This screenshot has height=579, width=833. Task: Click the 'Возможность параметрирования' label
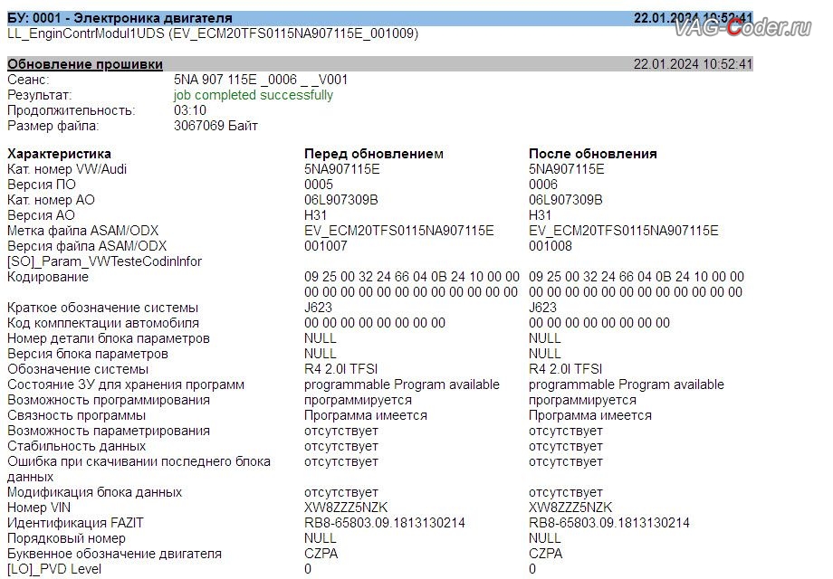pos(109,431)
